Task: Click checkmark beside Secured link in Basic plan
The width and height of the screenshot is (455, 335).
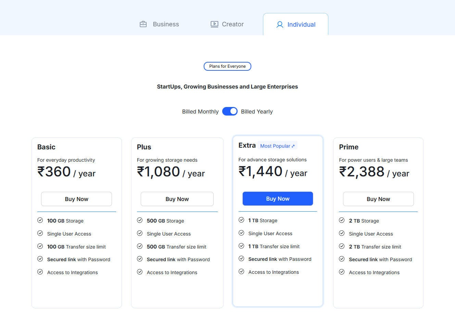Action: pyautogui.click(x=39, y=259)
